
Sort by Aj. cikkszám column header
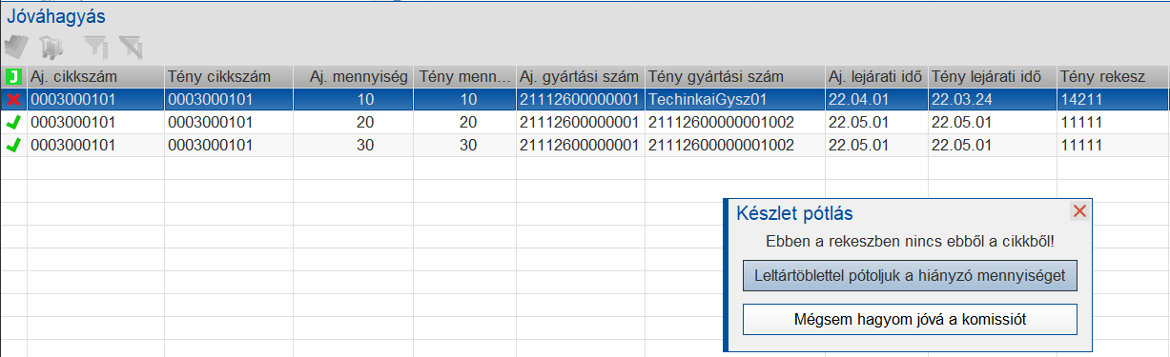pyautogui.click(x=95, y=76)
